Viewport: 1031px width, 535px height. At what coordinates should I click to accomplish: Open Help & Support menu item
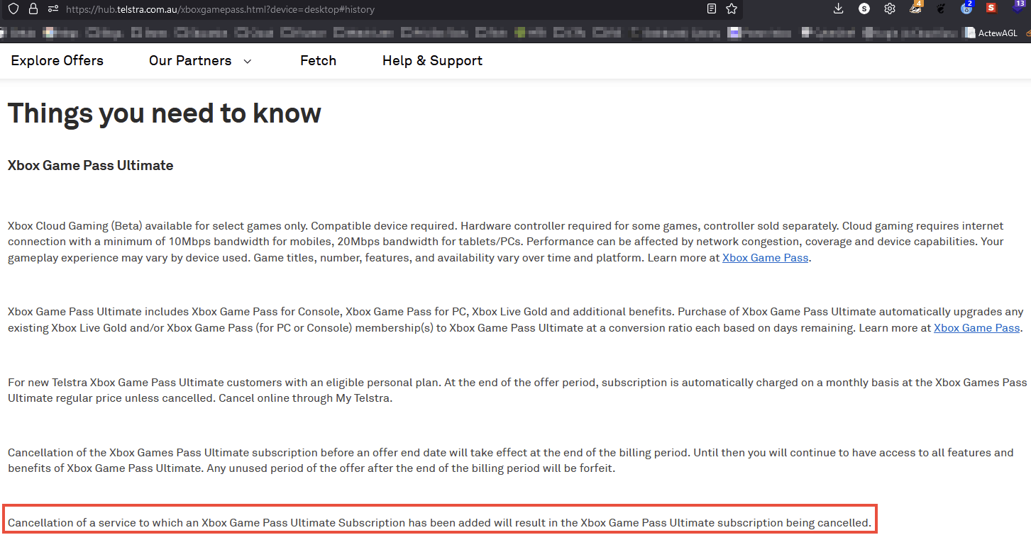pos(432,61)
